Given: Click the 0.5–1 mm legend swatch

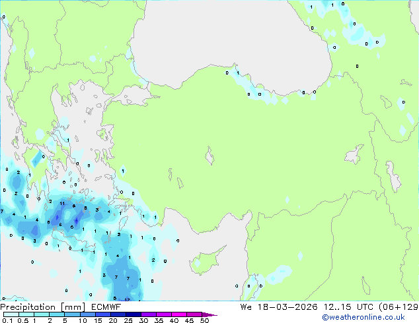Looking at the screenshot, I should coord(26,314).
